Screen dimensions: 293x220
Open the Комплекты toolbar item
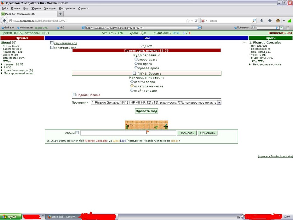pos(25,28)
